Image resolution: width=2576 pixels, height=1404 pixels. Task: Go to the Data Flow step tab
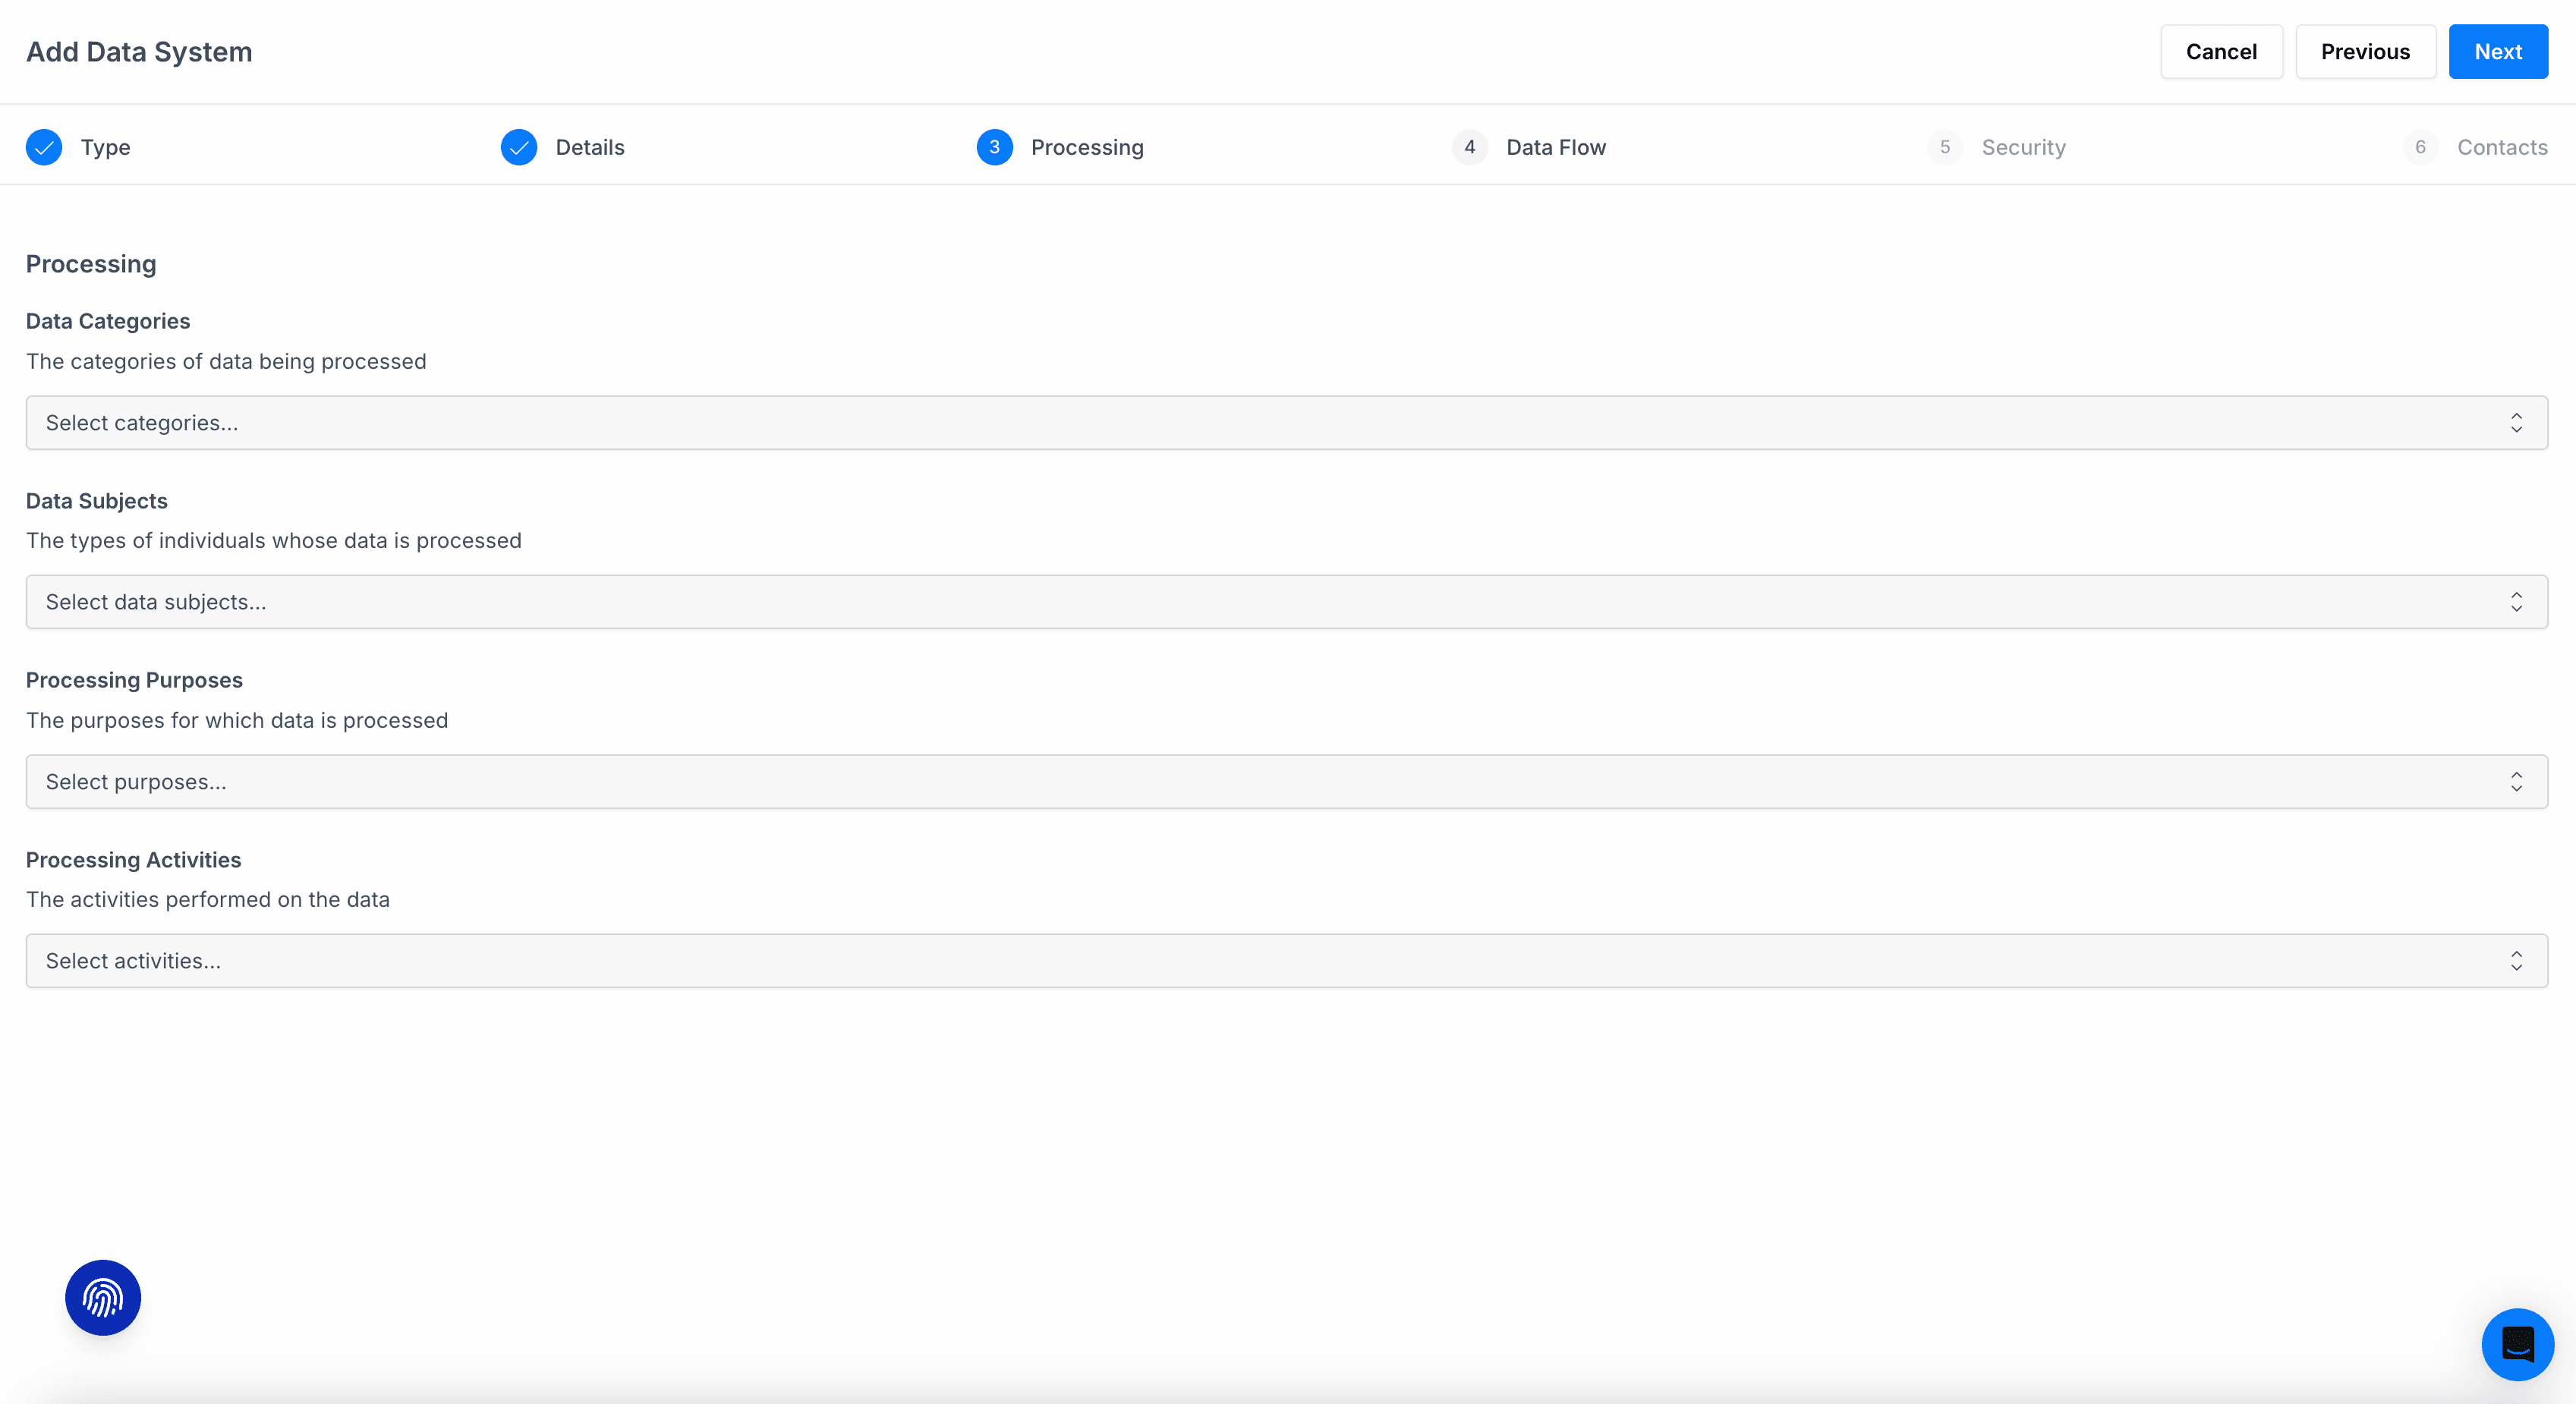[1556, 147]
